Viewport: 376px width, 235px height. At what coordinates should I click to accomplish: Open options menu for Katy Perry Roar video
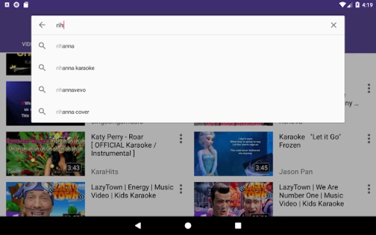[181, 139]
